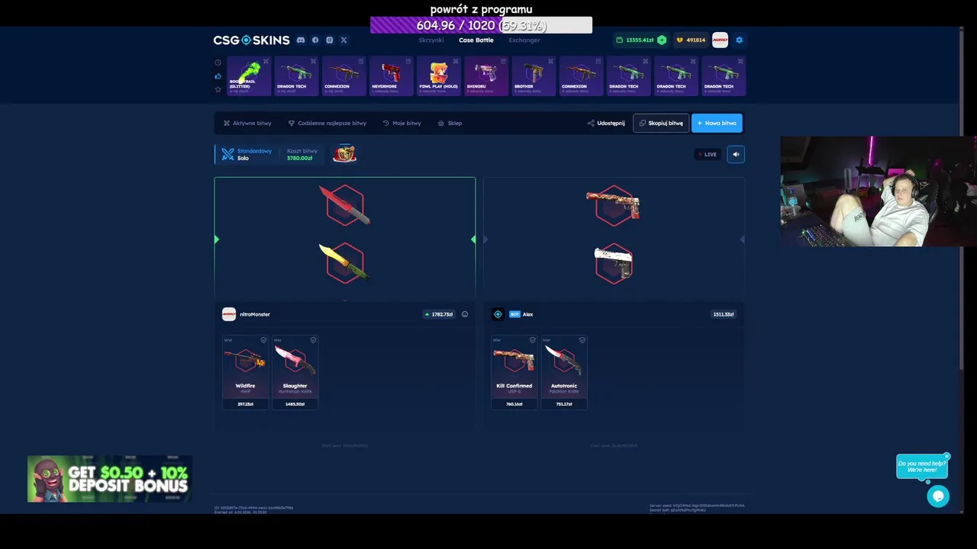Create a battle with Nowa bitwa

click(x=717, y=123)
